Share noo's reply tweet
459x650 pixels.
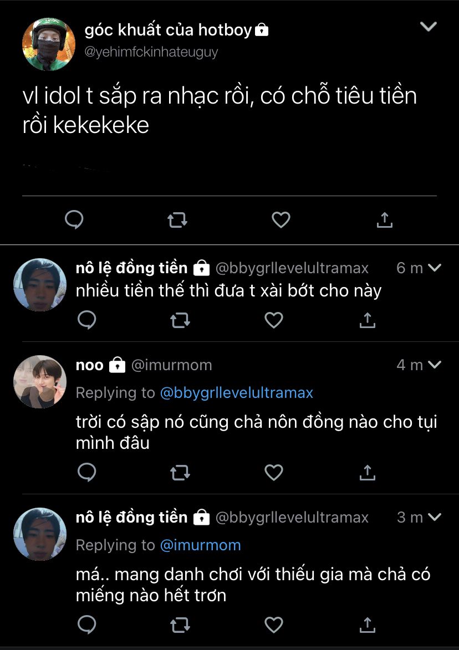point(366,472)
